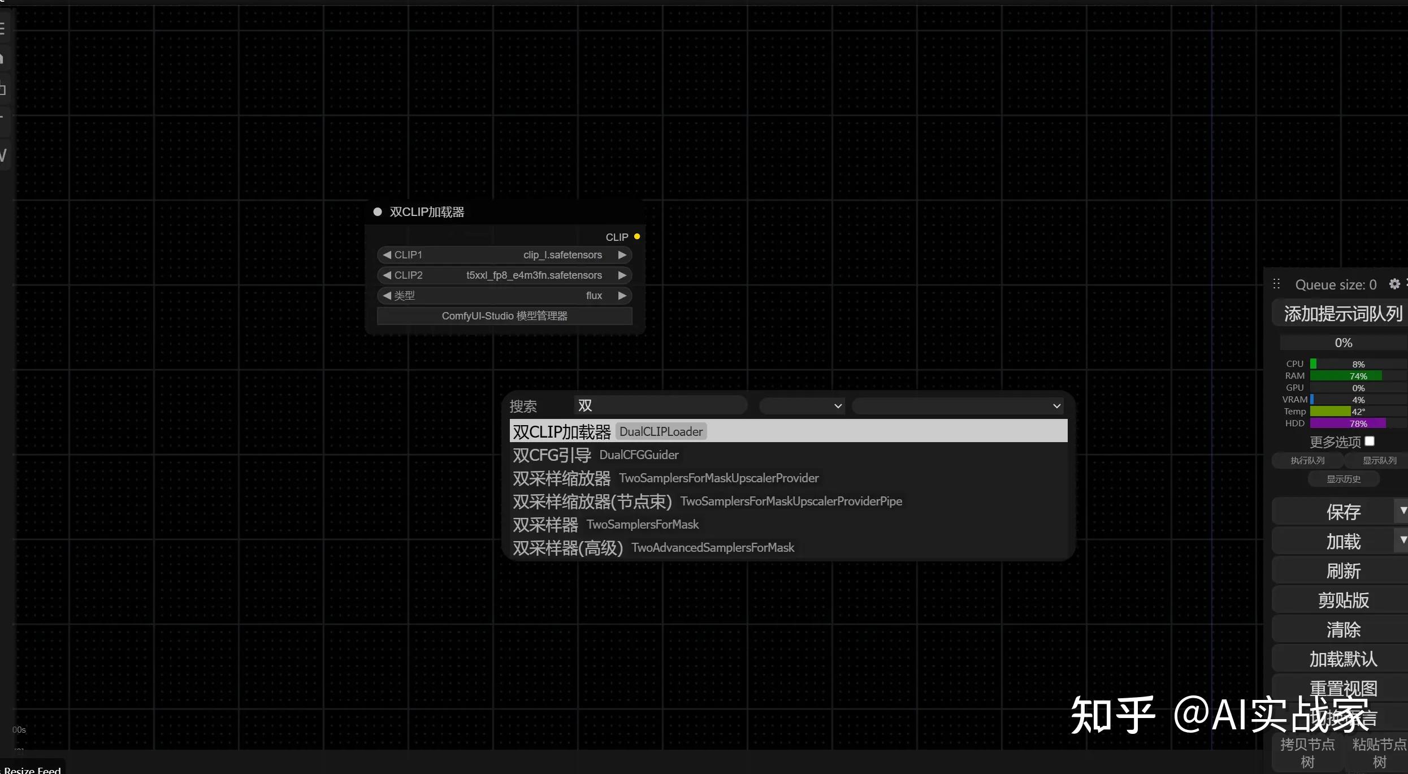Screen dimensions: 1408x774
Task: Click the search input field containing 双
Action: click(660, 405)
